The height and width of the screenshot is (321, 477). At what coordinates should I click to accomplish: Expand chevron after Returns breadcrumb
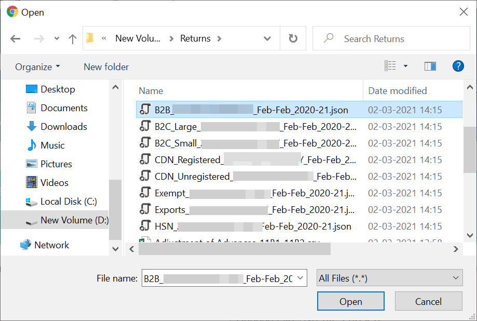tap(220, 38)
